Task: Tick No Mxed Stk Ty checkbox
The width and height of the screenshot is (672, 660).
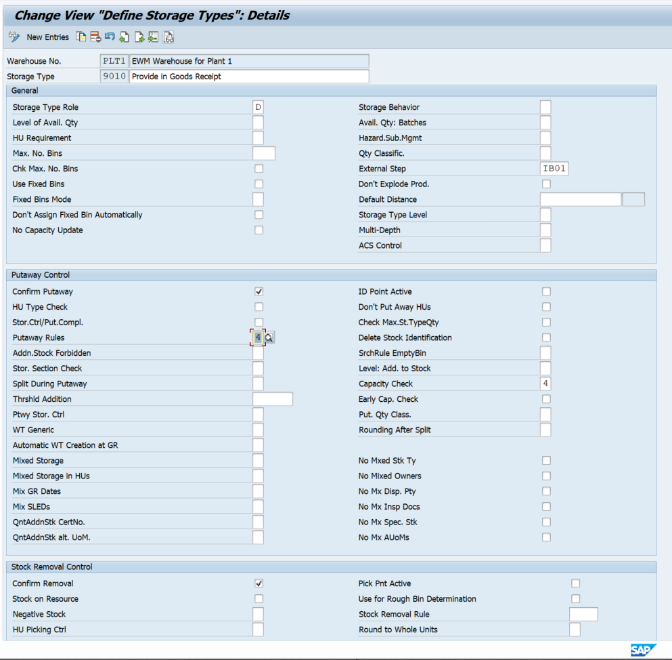Action: 546,461
